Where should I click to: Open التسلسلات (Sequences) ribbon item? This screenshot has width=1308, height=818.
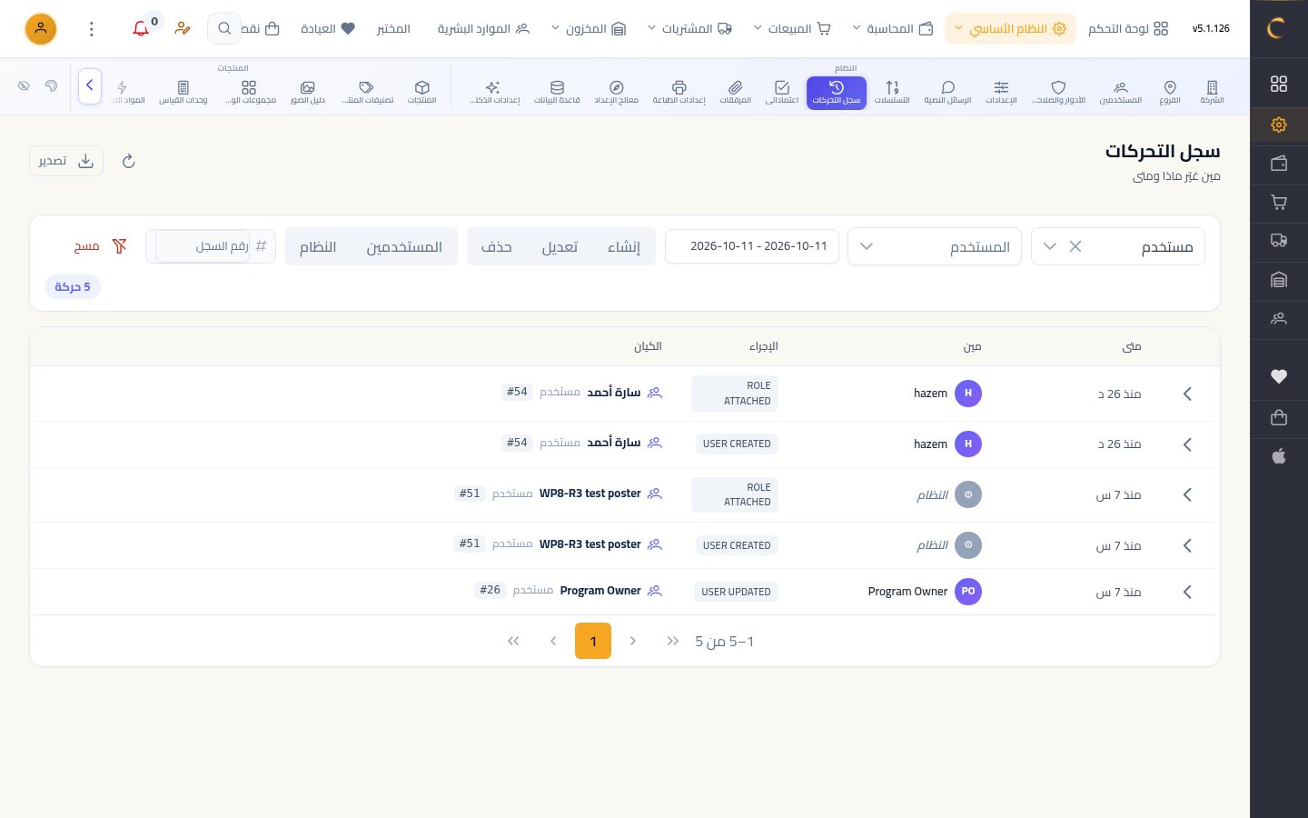[892, 92]
